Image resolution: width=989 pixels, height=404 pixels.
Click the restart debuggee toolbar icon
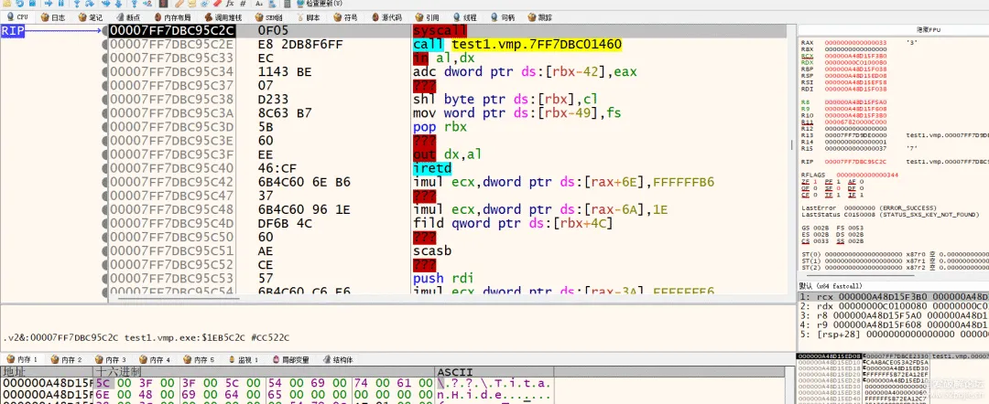tap(20, 3)
